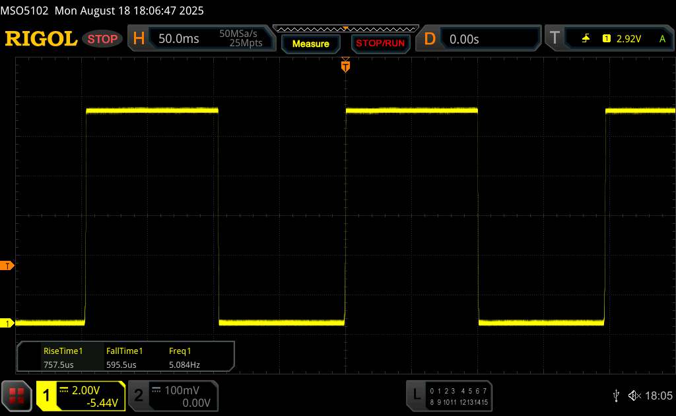Open trigger level 2.92V settings
Image resolution: width=676 pixels, height=416 pixels.
[x=628, y=39]
